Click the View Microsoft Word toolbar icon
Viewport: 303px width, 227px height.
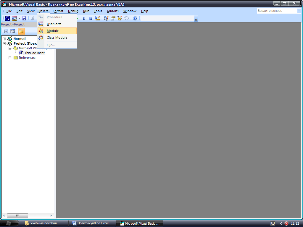[7, 18]
